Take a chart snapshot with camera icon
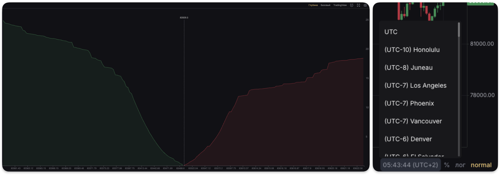 click(x=365, y=5)
